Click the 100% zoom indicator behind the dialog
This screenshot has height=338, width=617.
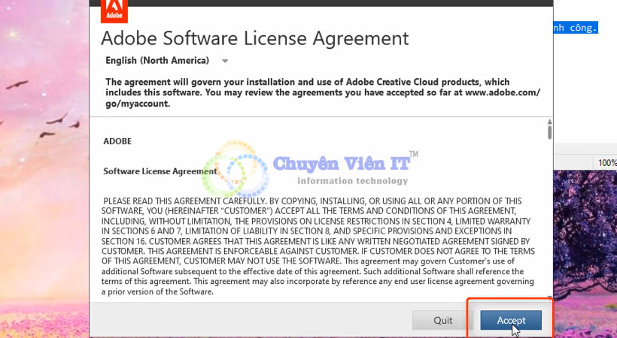coord(606,163)
